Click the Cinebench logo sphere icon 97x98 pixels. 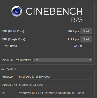17,11
